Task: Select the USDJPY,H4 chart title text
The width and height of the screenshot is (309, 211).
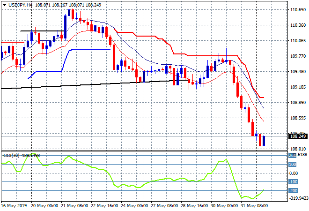Action: pos(20,5)
